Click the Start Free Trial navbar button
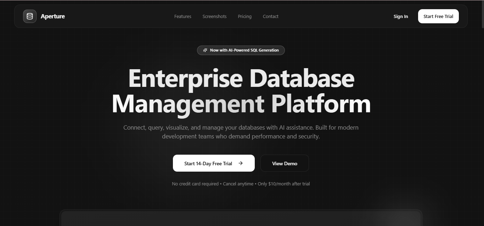The image size is (484, 226). 438,16
